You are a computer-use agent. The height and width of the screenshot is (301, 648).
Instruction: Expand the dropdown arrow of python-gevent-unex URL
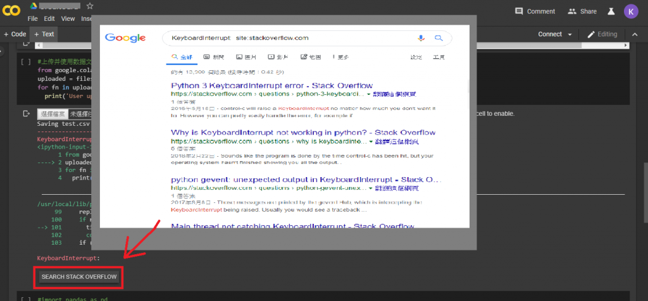[371, 188]
